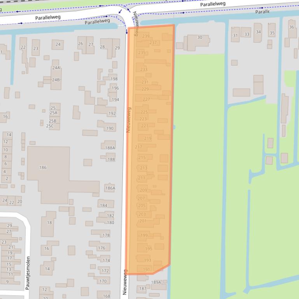Select house number 227 in highlighted area

[146, 99]
